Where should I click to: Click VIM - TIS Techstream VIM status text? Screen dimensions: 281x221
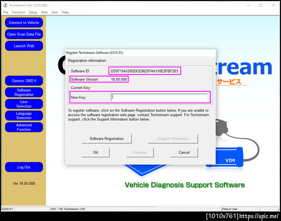[67, 209]
